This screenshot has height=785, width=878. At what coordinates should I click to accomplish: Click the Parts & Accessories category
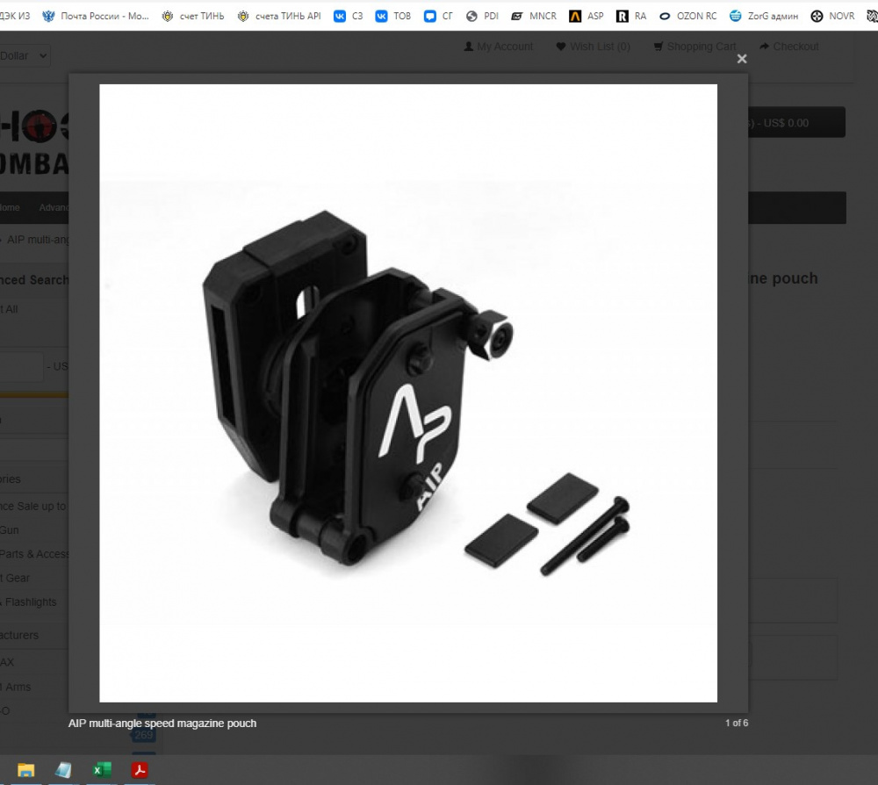pos(34,554)
